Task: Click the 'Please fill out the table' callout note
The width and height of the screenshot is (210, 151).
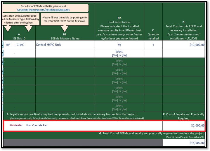Action: 65,19
